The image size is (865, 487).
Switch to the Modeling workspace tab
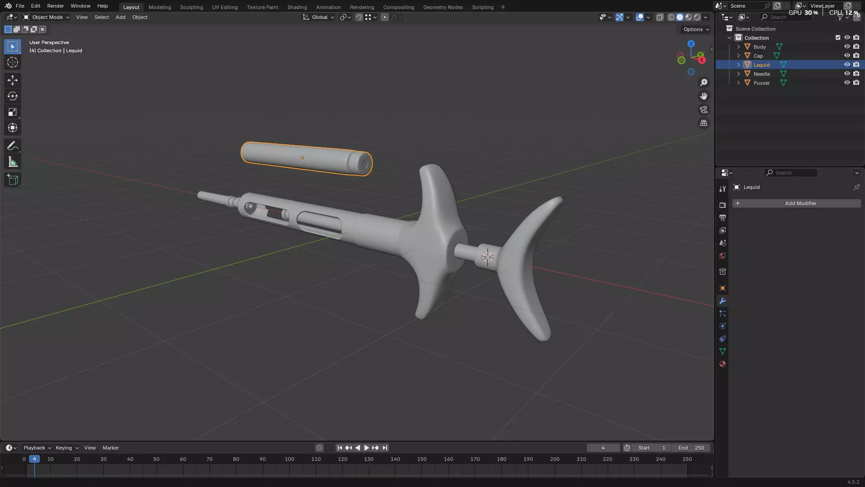(159, 7)
